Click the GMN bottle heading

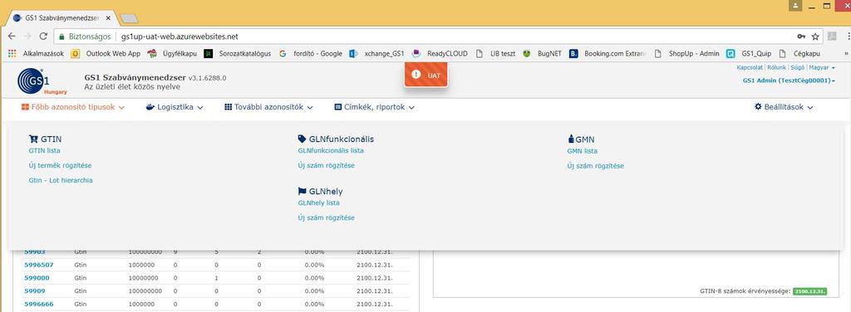(581, 139)
